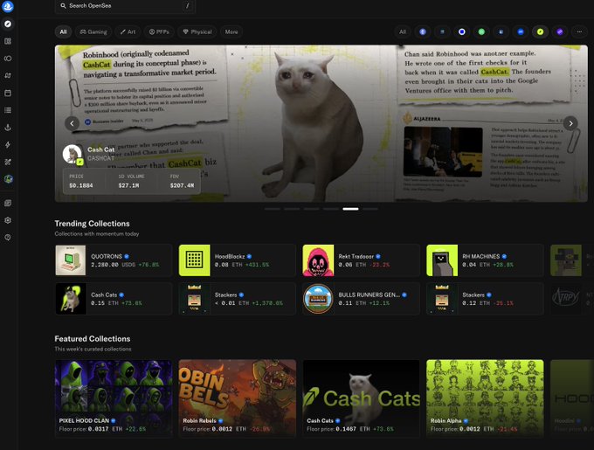Click the OpenSea logo in the sidebar
Image resolution: width=594 pixels, height=450 pixels.
tap(8, 6)
